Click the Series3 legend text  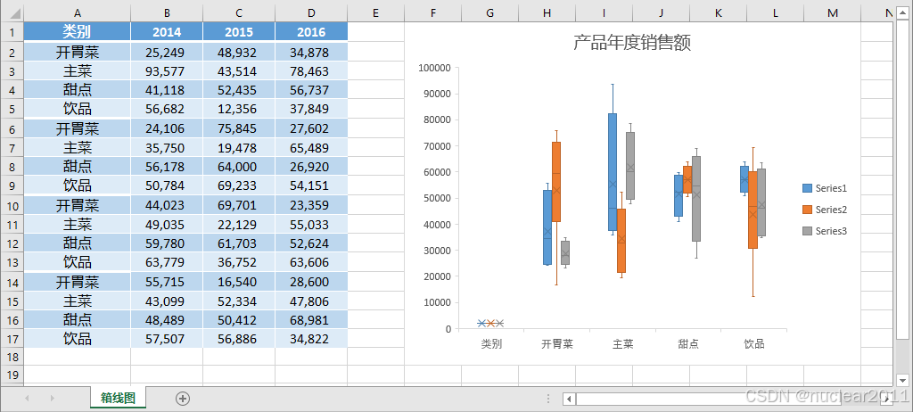pos(831,231)
